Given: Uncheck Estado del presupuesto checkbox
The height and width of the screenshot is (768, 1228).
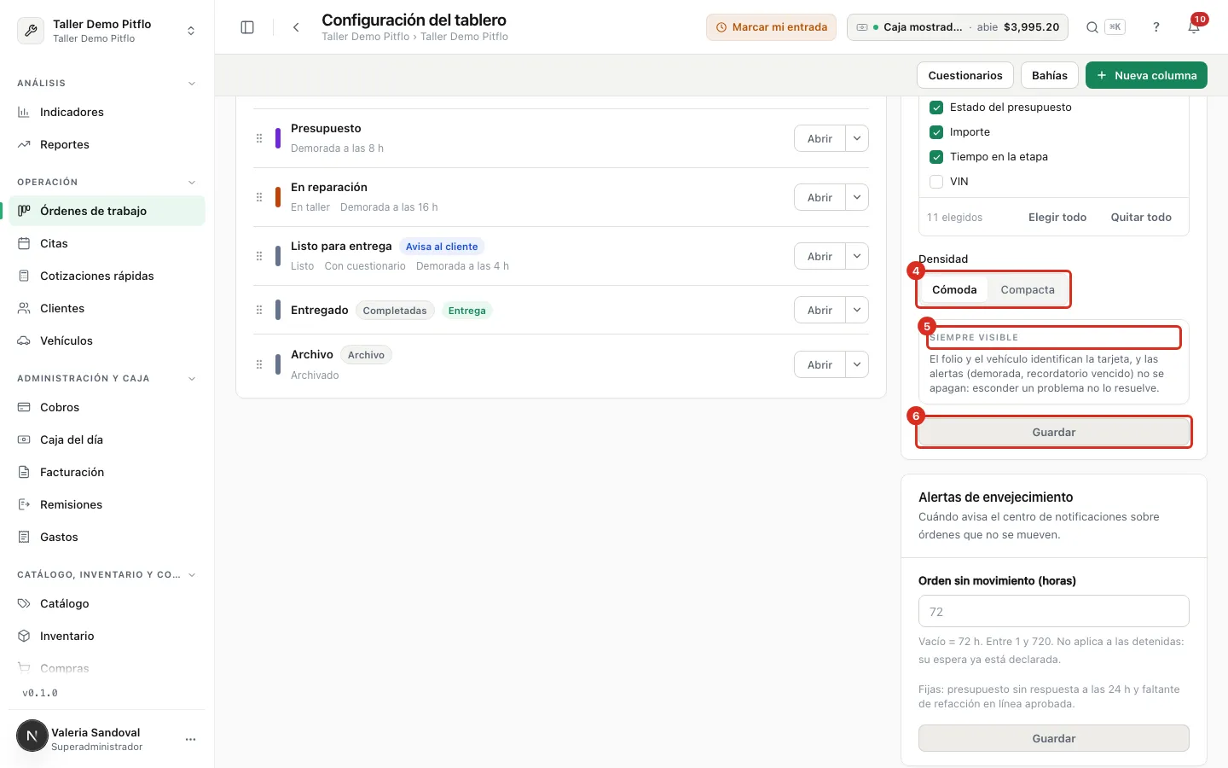Looking at the screenshot, I should (x=936, y=108).
